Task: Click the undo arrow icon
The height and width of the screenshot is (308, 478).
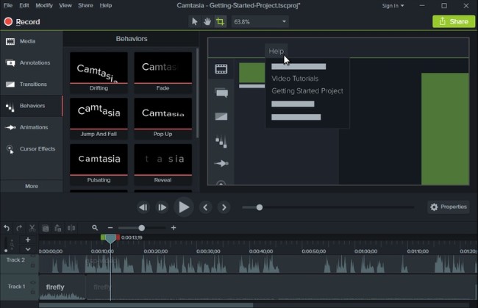Action: click(x=7, y=228)
